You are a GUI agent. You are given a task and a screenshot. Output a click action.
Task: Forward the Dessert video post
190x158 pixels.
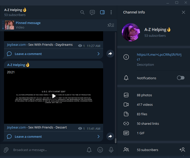point(110,136)
